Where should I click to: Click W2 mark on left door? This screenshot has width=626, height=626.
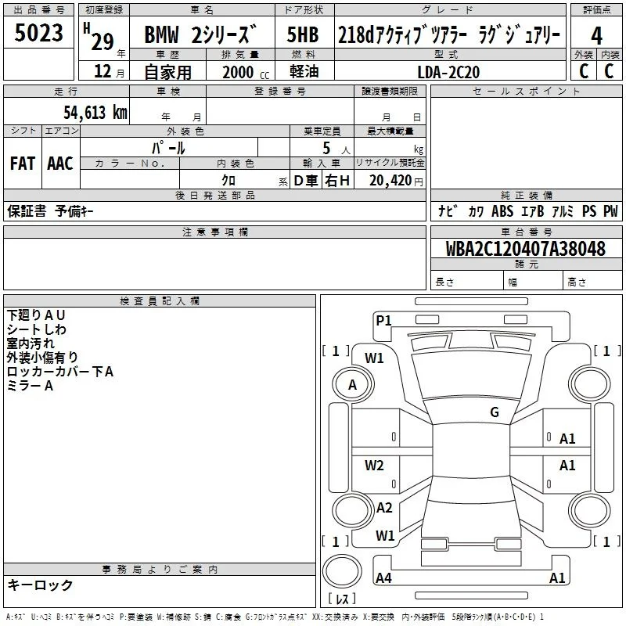tap(374, 465)
